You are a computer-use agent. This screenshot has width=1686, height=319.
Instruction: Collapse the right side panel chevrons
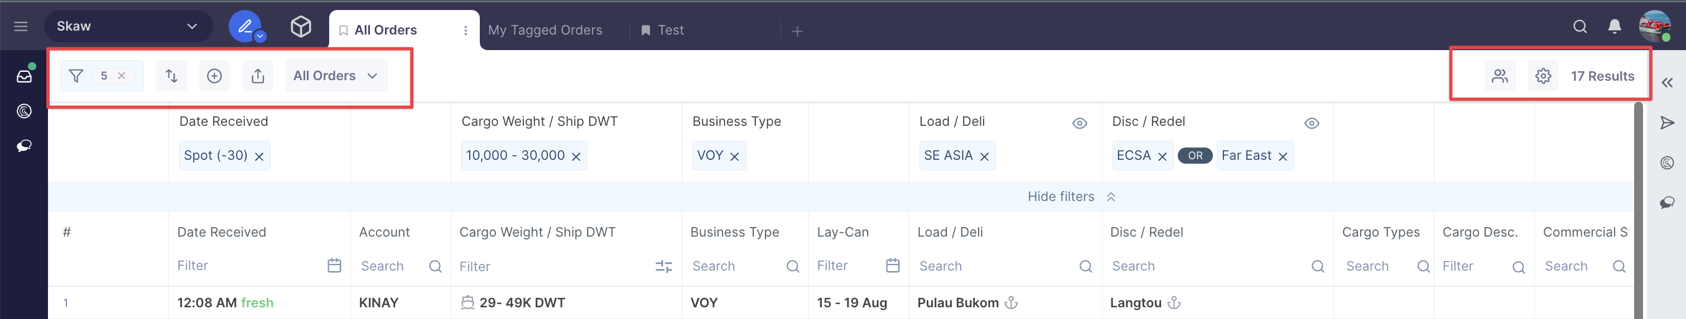[1667, 82]
